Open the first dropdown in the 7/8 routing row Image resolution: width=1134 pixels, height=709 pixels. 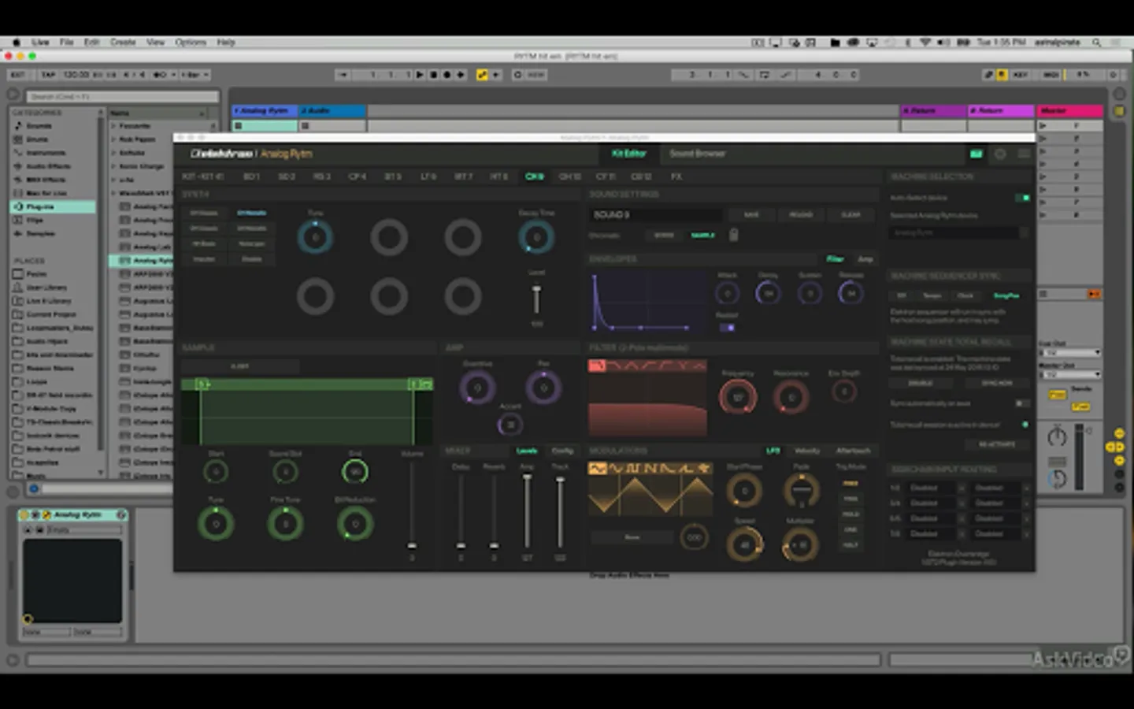935,533
